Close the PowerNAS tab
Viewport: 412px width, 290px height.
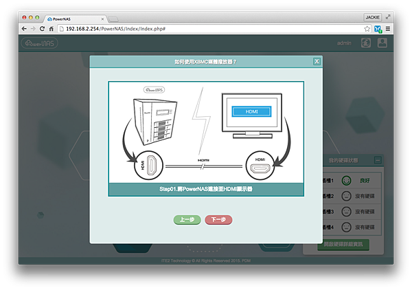click(102, 19)
